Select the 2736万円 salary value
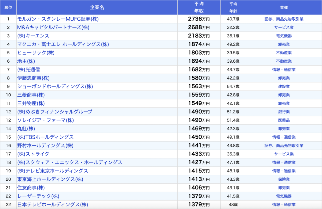 tap(199, 19)
